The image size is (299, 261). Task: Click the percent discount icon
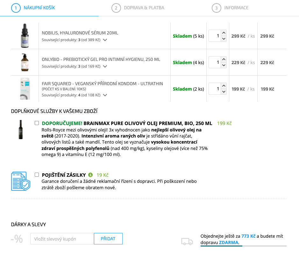[17, 239]
